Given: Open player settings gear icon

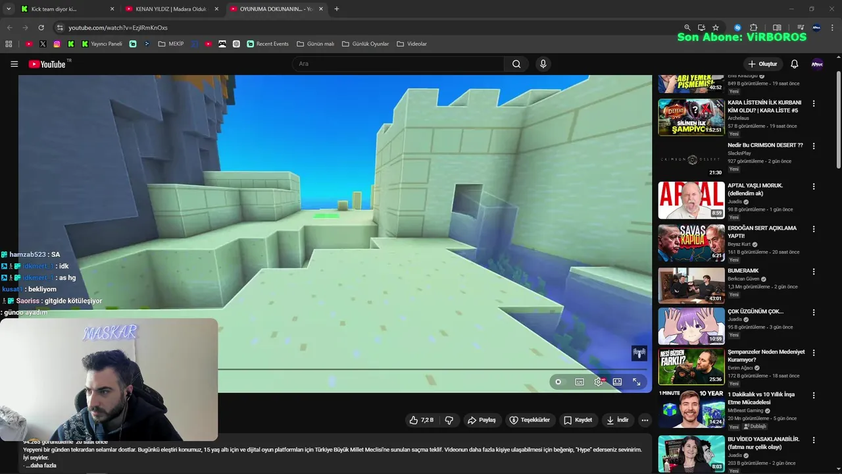Looking at the screenshot, I should (599, 382).
